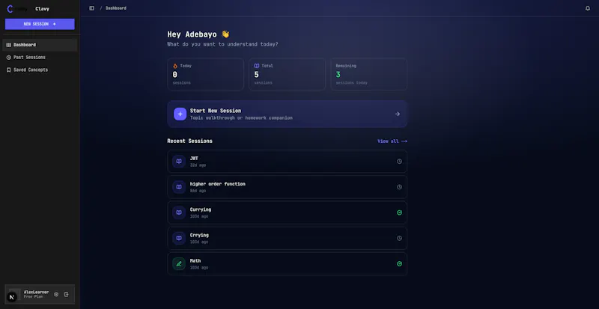Click the book icon of higher order function
Viewport: 599px width, 309px height.
(179, 187)
